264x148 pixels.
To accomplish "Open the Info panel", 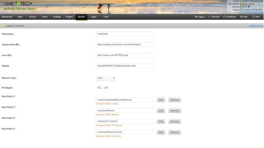I will click(x=256, y=17).
